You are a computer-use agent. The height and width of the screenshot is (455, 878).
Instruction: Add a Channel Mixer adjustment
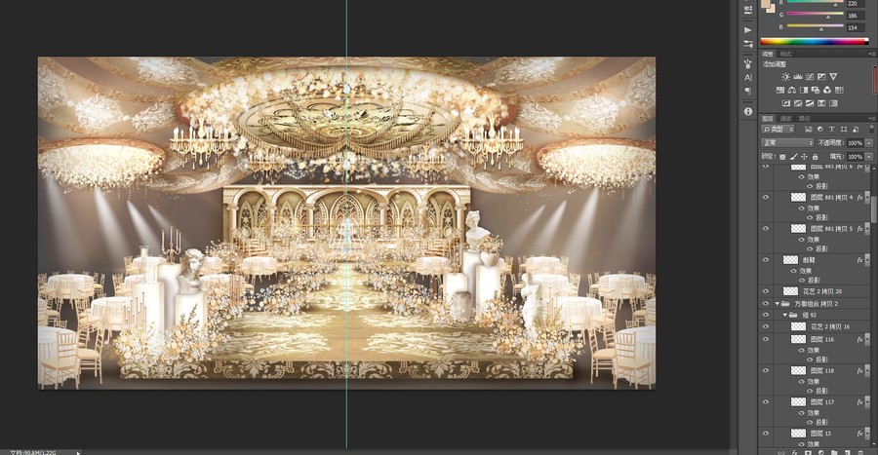[827, 90]
